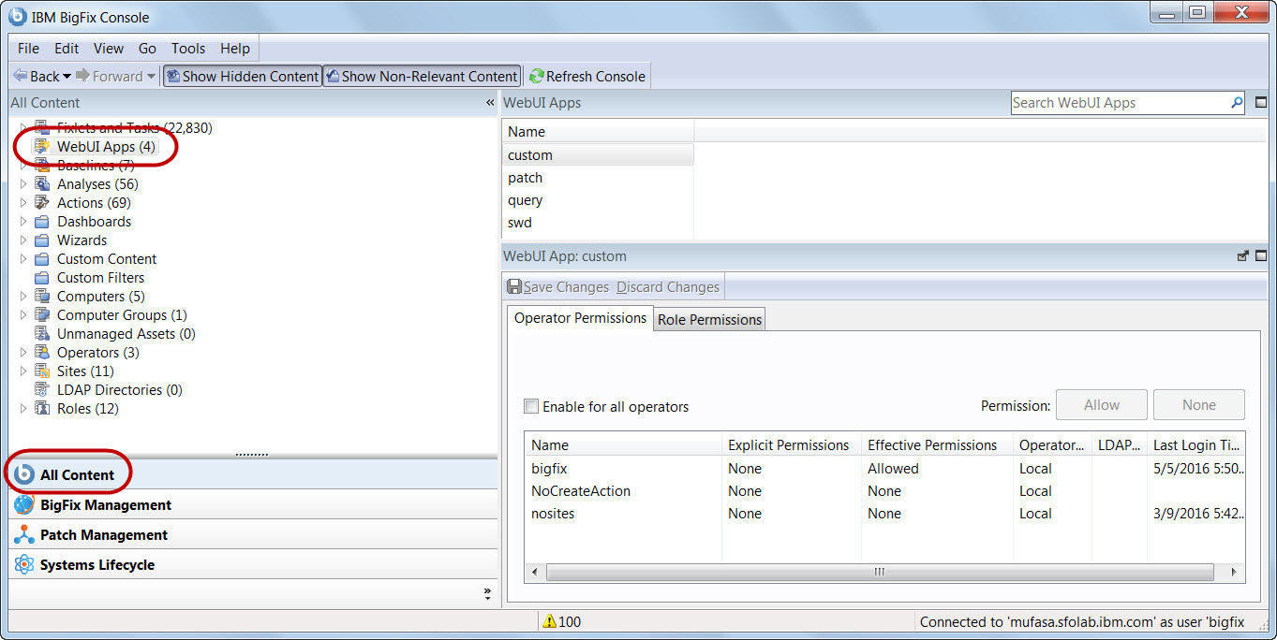Click the Refresh Console icon
1277x640 pixels.
[534, 76]
